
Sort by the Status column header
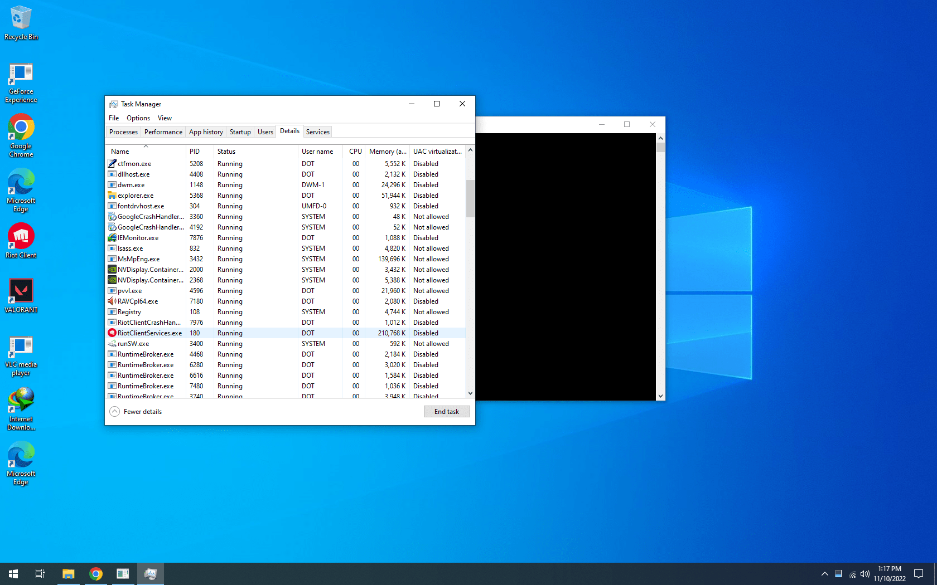tap(256, 152)
